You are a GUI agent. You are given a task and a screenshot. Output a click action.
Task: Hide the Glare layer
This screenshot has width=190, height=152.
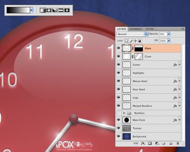pyautogui.click(x=119, y=48)
